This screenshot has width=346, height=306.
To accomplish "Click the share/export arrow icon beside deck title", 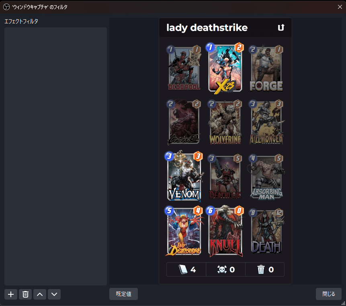I will point(281,28).
